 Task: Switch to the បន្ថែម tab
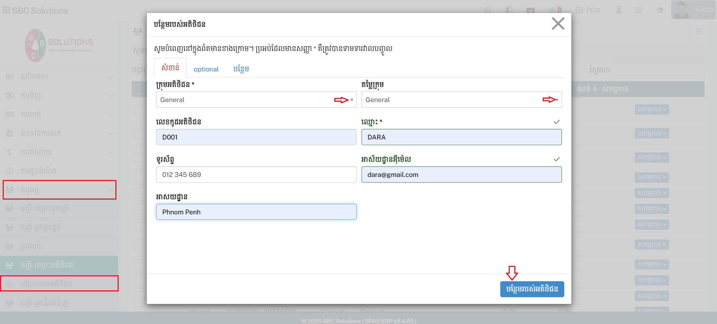(x=241, y=69)
